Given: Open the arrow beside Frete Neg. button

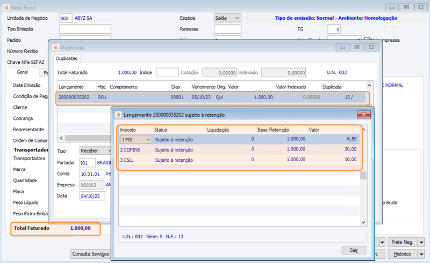Looking at the screenshot, I should 422,242.
